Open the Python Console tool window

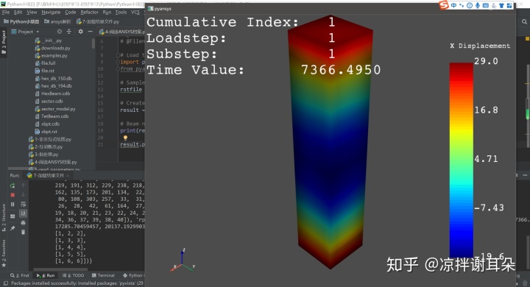133,275
